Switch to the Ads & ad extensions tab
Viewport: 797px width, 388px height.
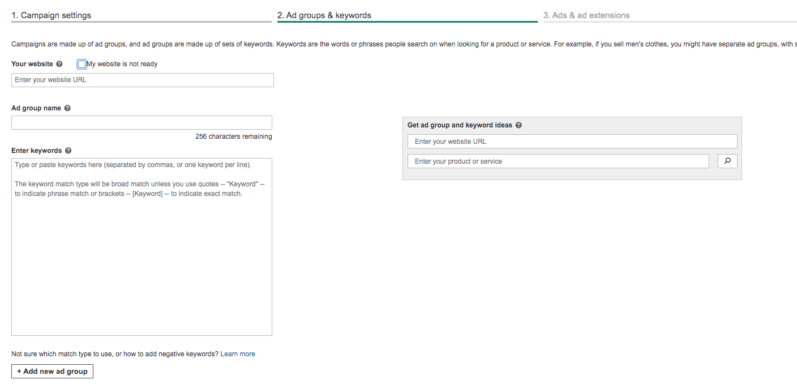(586, 15)
